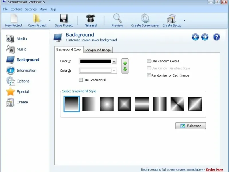Open the Media section in sidebar
Image resolution: width=229 pixels, height=172 pixels.
(x=16, y=39)
